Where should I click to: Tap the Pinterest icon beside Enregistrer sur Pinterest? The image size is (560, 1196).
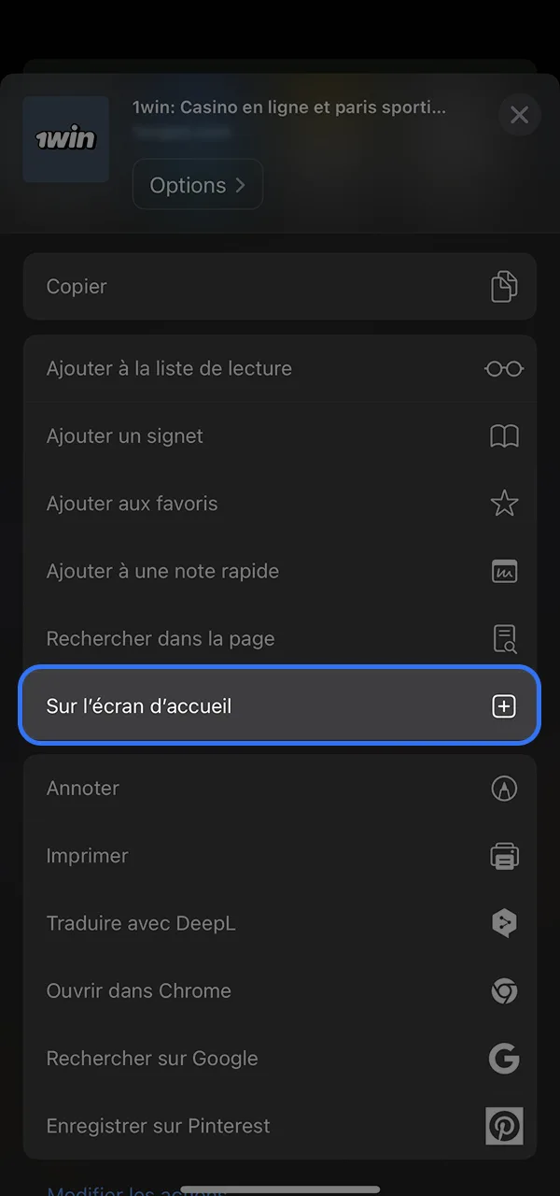click(504, 1126)
